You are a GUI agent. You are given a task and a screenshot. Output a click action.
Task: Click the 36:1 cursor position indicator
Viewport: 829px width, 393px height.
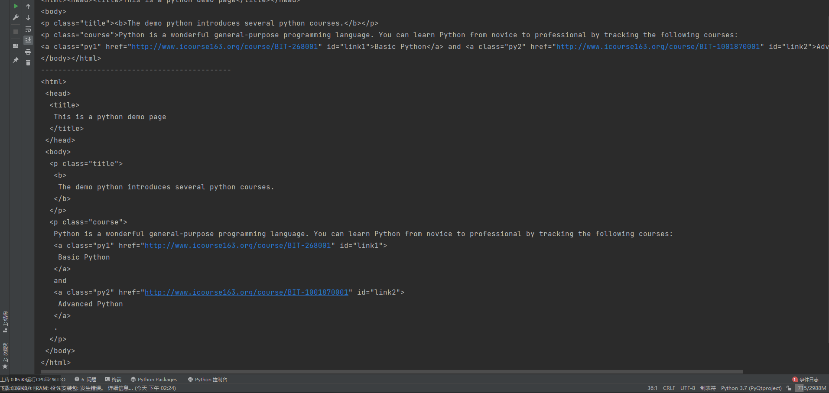pos(652,388)
